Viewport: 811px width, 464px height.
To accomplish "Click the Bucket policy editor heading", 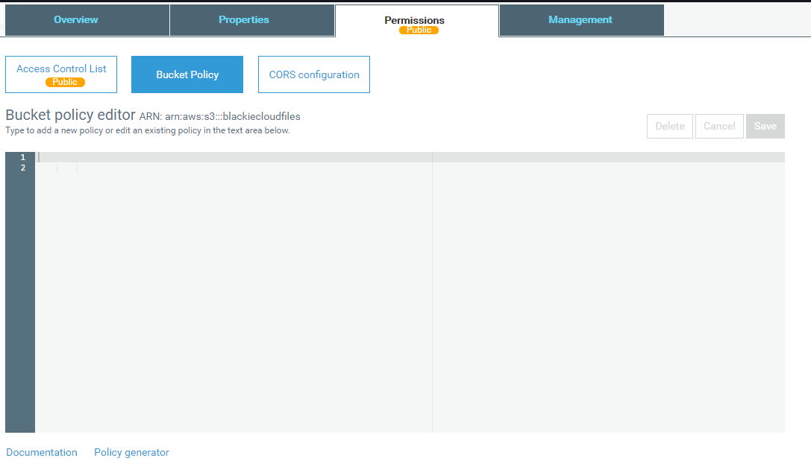I will coord(70,115).
